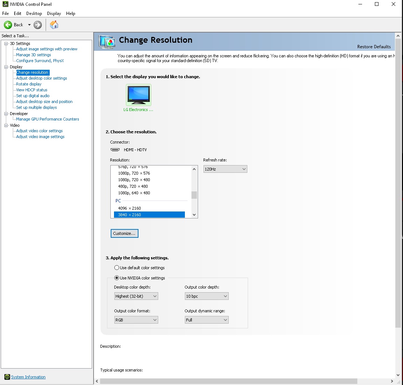Open Set up digital audio
The image size is (403, 385).
pos(33,96)
